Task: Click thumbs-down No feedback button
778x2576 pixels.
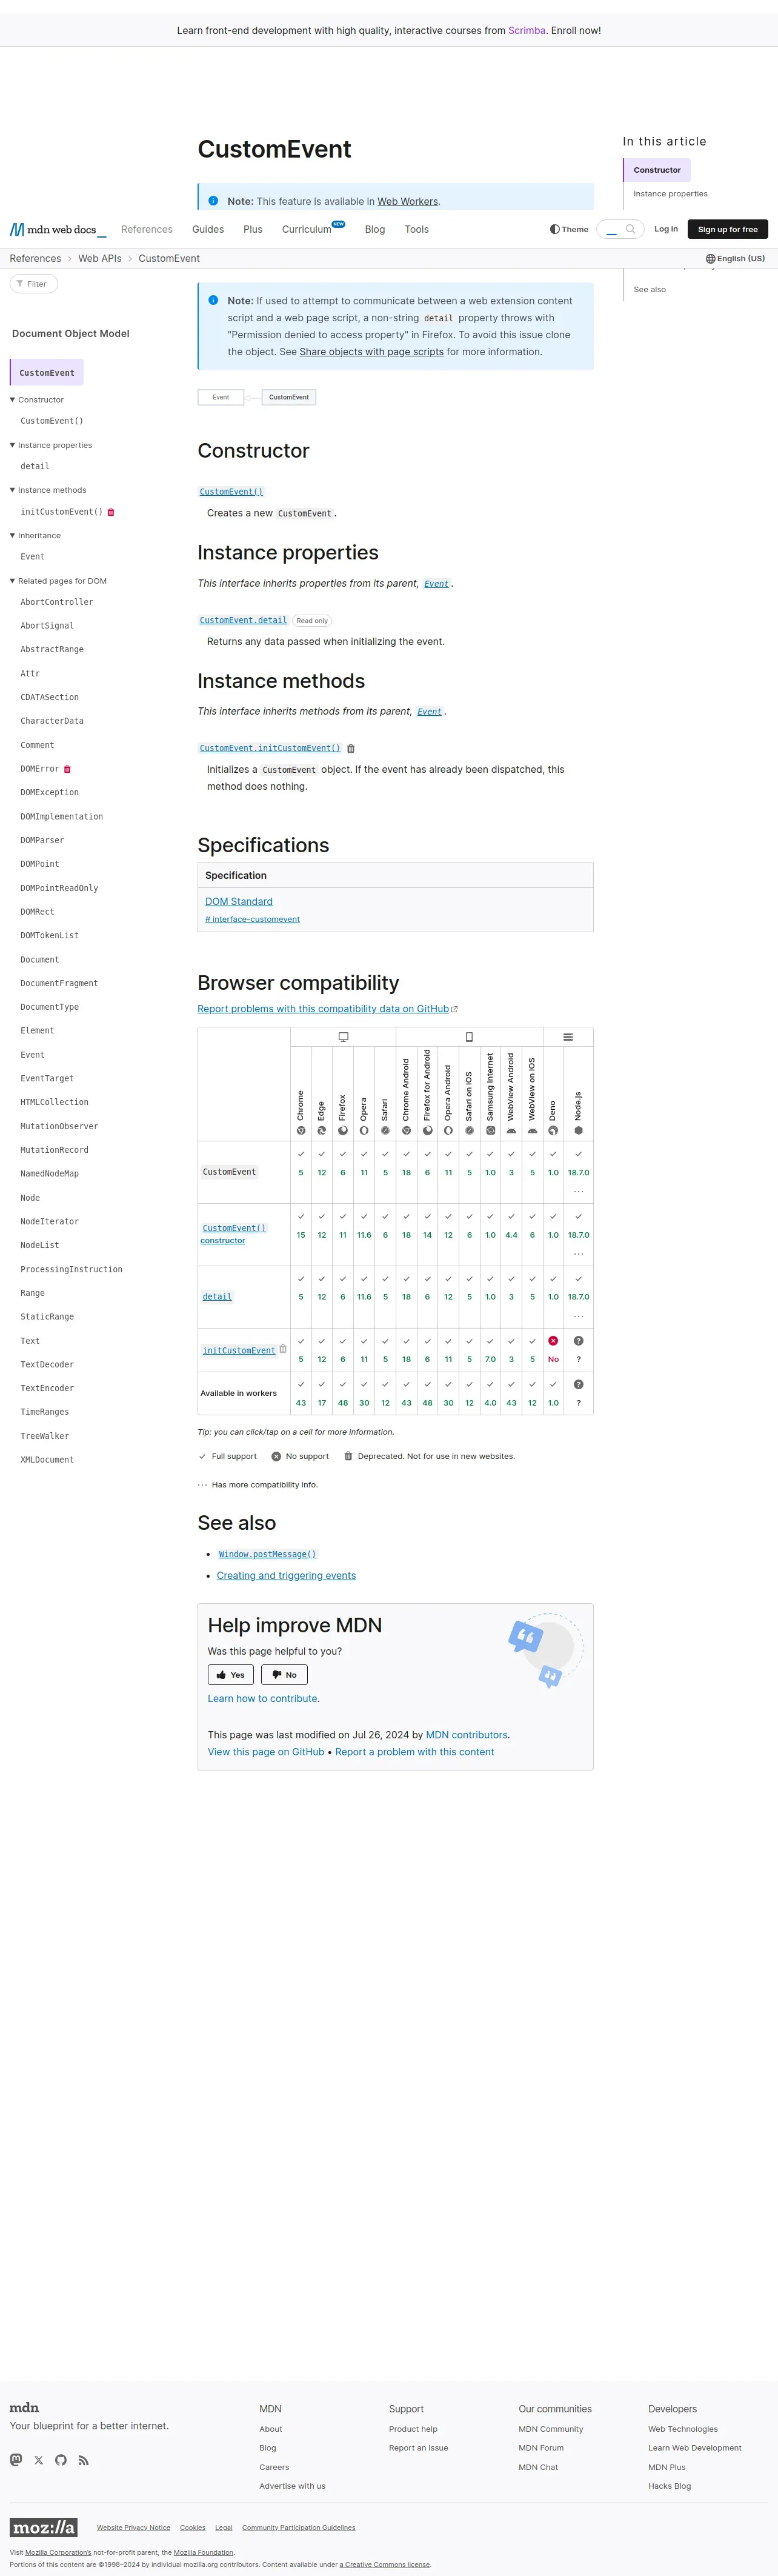Action: tap(284, 1674)
